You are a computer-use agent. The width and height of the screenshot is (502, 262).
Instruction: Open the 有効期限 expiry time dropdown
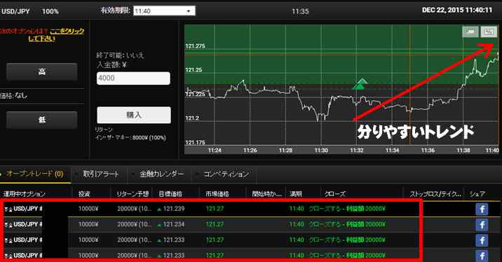point(164,11)
